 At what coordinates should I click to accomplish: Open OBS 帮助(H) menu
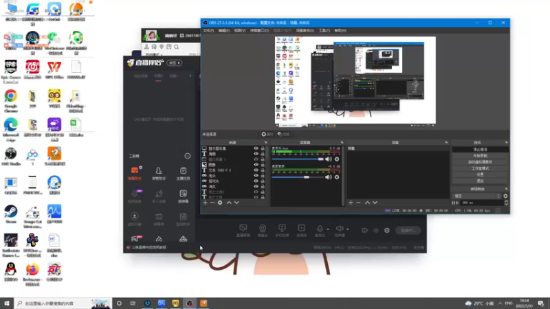point(340,30)
